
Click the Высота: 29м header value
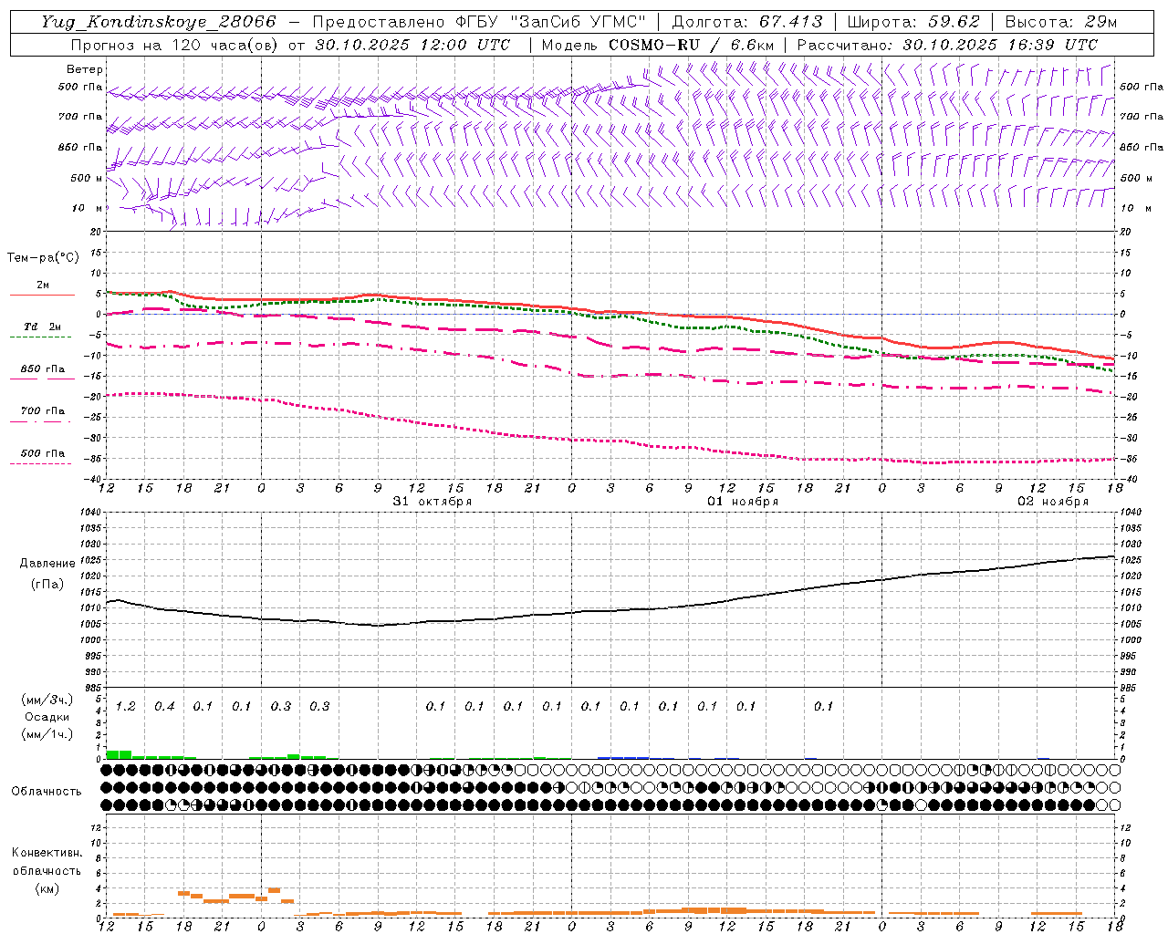coord(1060,22)
